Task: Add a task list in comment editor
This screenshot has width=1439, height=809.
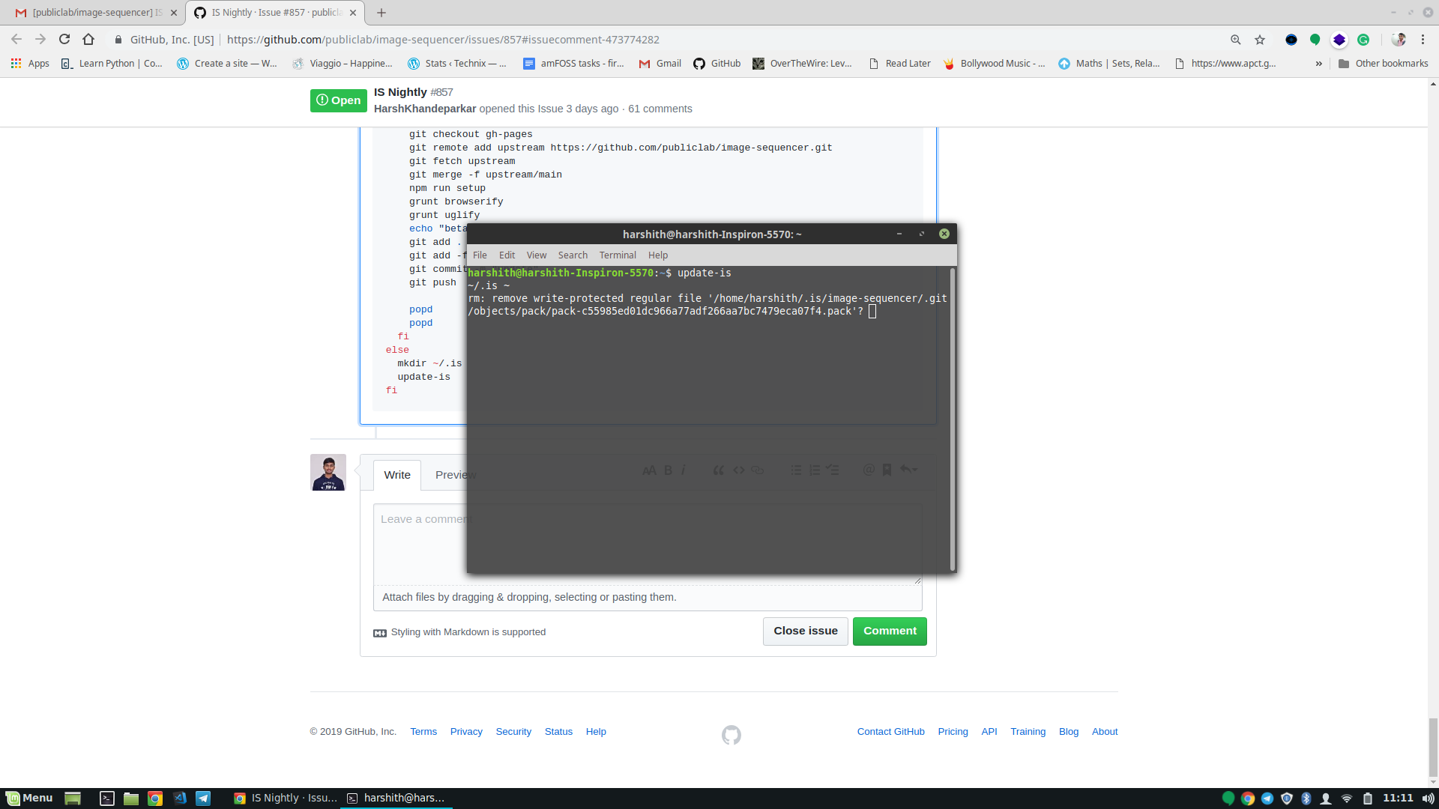Action: (x=833, y=470)
